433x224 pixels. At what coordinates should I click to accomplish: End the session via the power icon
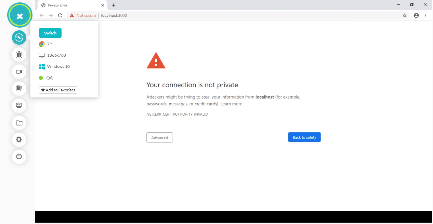tap(19, 156)
